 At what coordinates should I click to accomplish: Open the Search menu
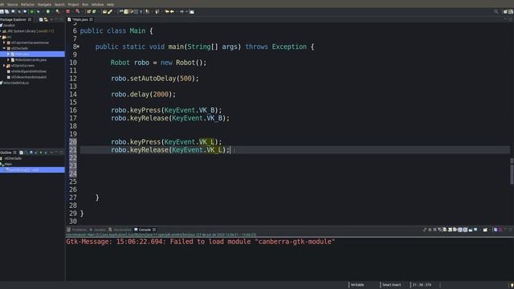59,5
